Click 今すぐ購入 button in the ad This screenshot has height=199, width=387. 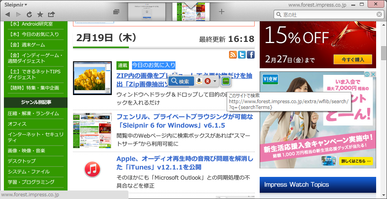[353, 59]
